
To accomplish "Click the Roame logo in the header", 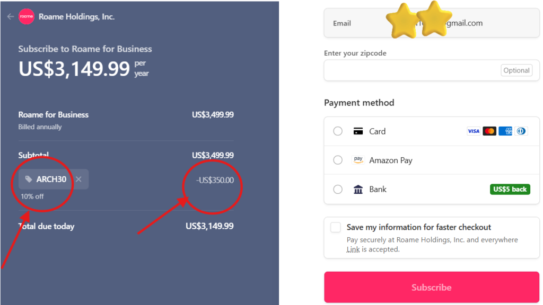I will point(27,16).
